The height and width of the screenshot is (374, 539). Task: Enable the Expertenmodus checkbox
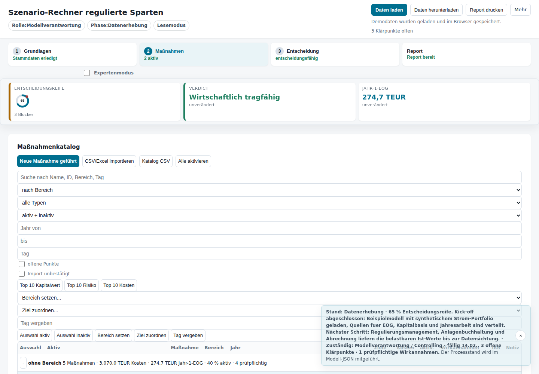87,73
